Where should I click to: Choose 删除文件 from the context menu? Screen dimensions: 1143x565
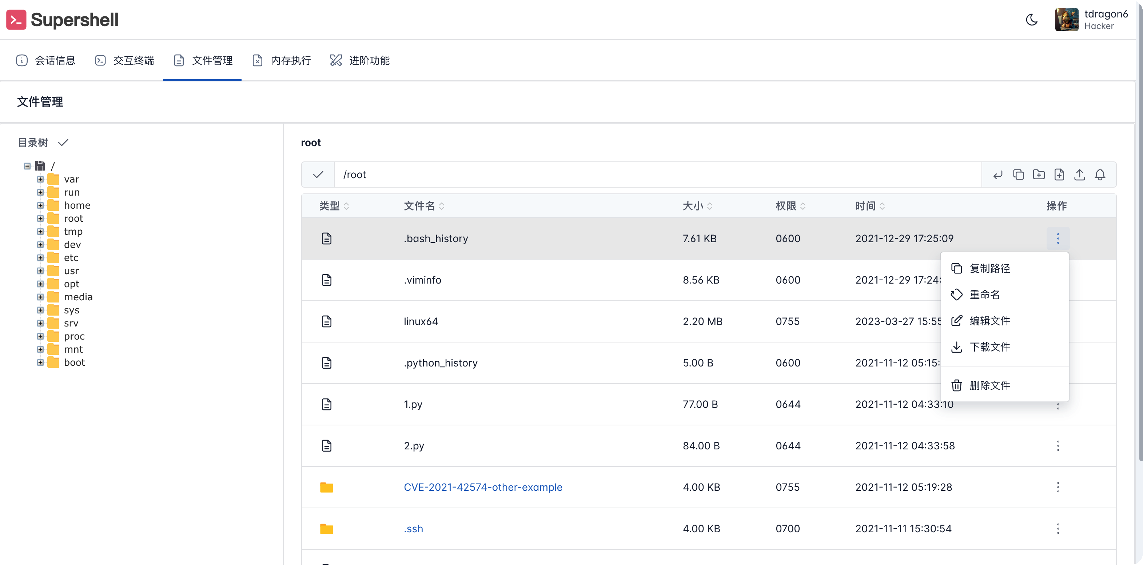click(x=990, y=385)
